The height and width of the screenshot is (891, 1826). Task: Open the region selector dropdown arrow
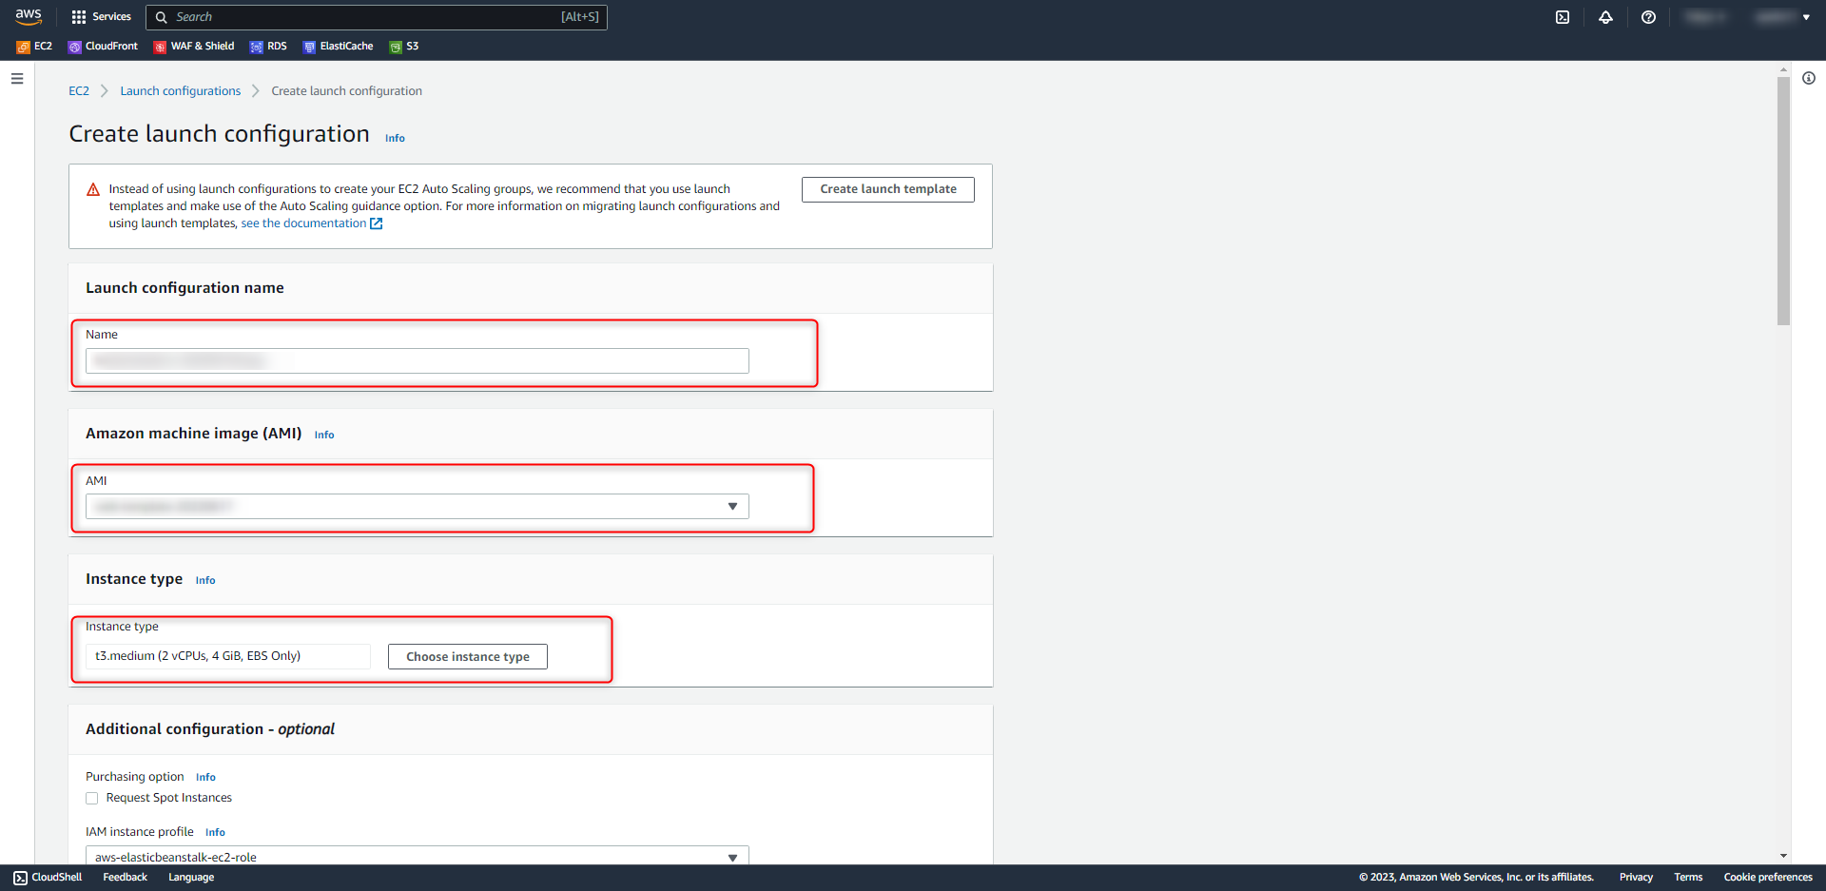click(x=1806, y=17)
